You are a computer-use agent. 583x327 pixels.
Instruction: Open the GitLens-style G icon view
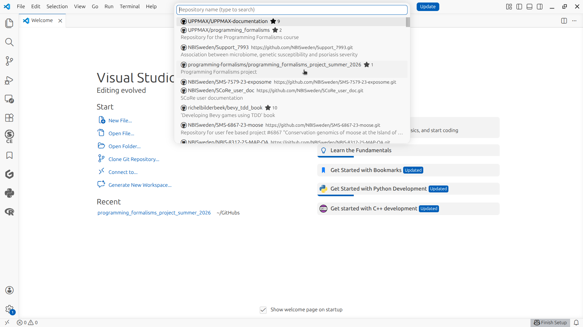click(9, 174)
